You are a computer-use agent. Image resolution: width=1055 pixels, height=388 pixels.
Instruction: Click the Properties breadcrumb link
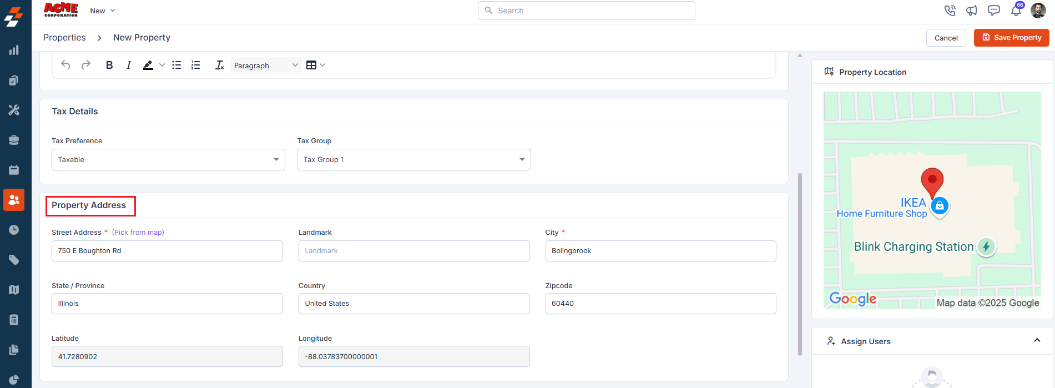[64, 37]
